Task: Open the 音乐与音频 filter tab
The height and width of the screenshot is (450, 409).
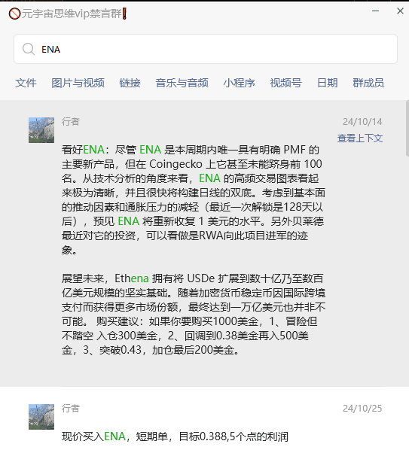Action: [x=182, y=83]
